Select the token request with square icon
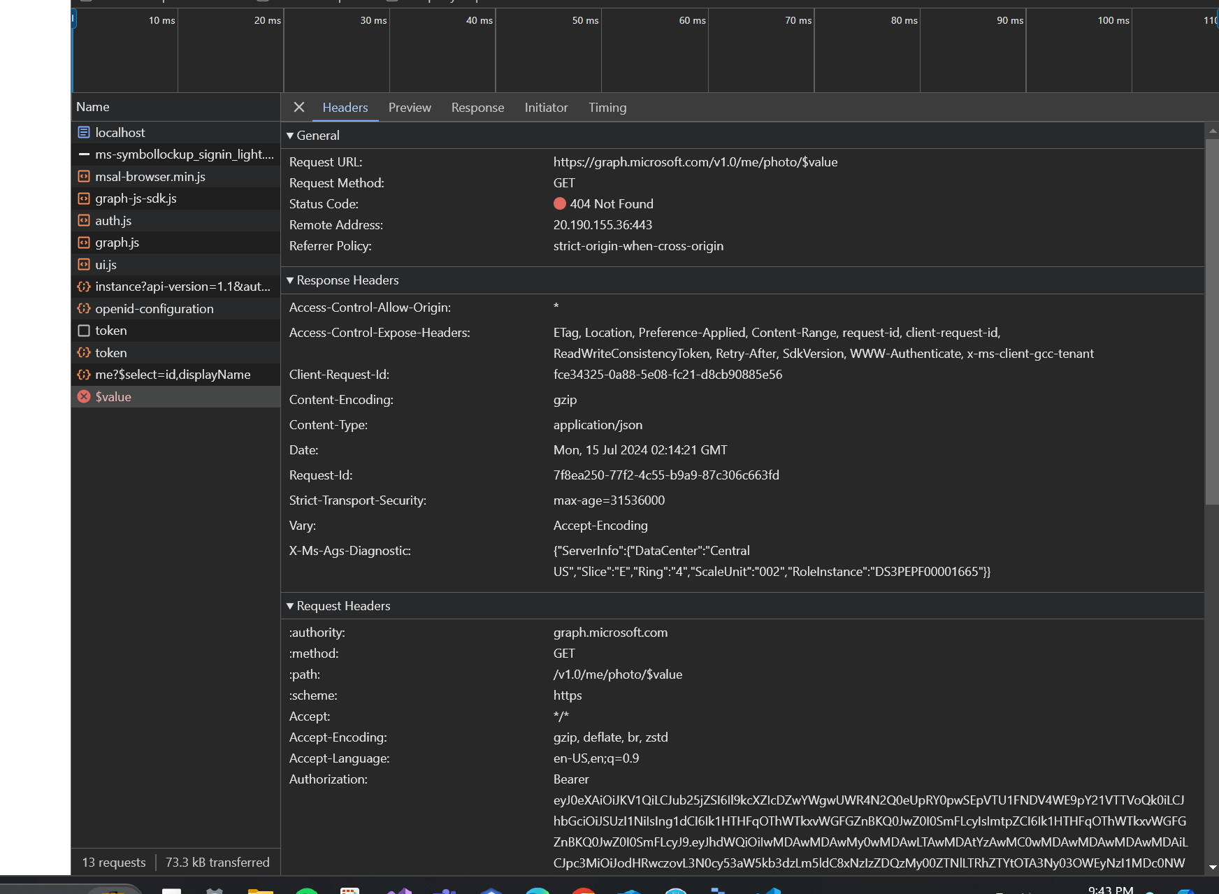Viewport: 1219px width, 894px height. point(175,331)
